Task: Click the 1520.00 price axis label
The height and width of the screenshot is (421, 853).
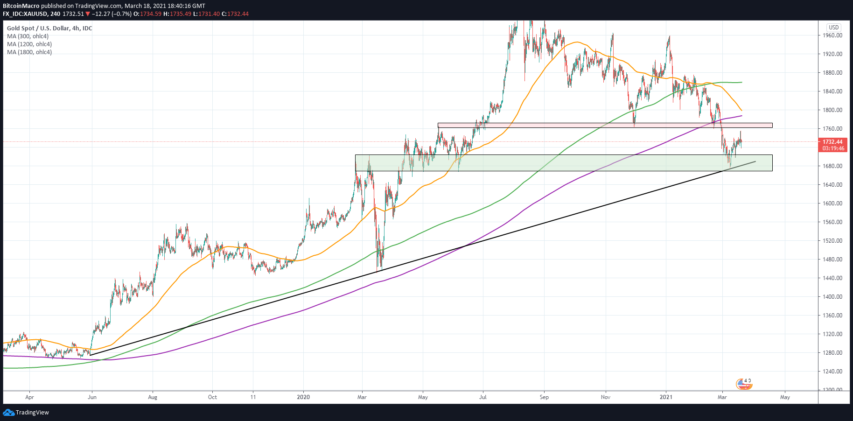Action: coord(832,241)
